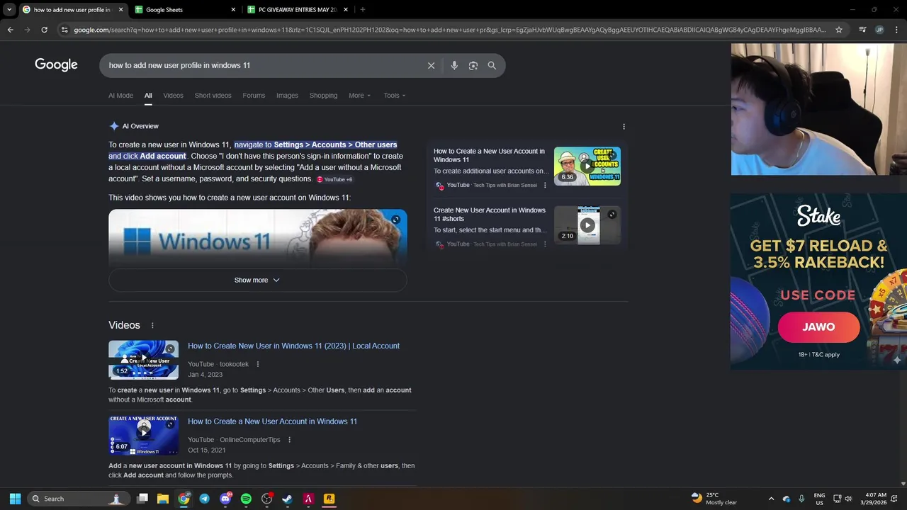
Task: Open 'How to Create New User in Windows 11 (2023)' link
Action: 293,346
